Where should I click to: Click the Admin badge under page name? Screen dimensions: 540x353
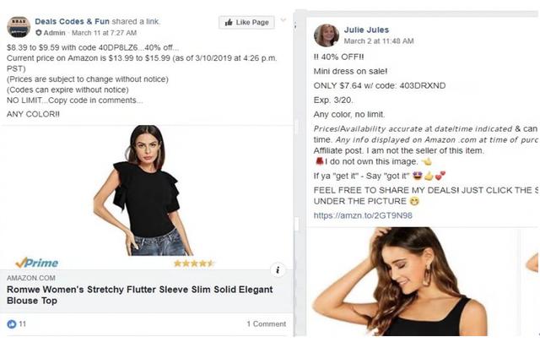(50, 31)
